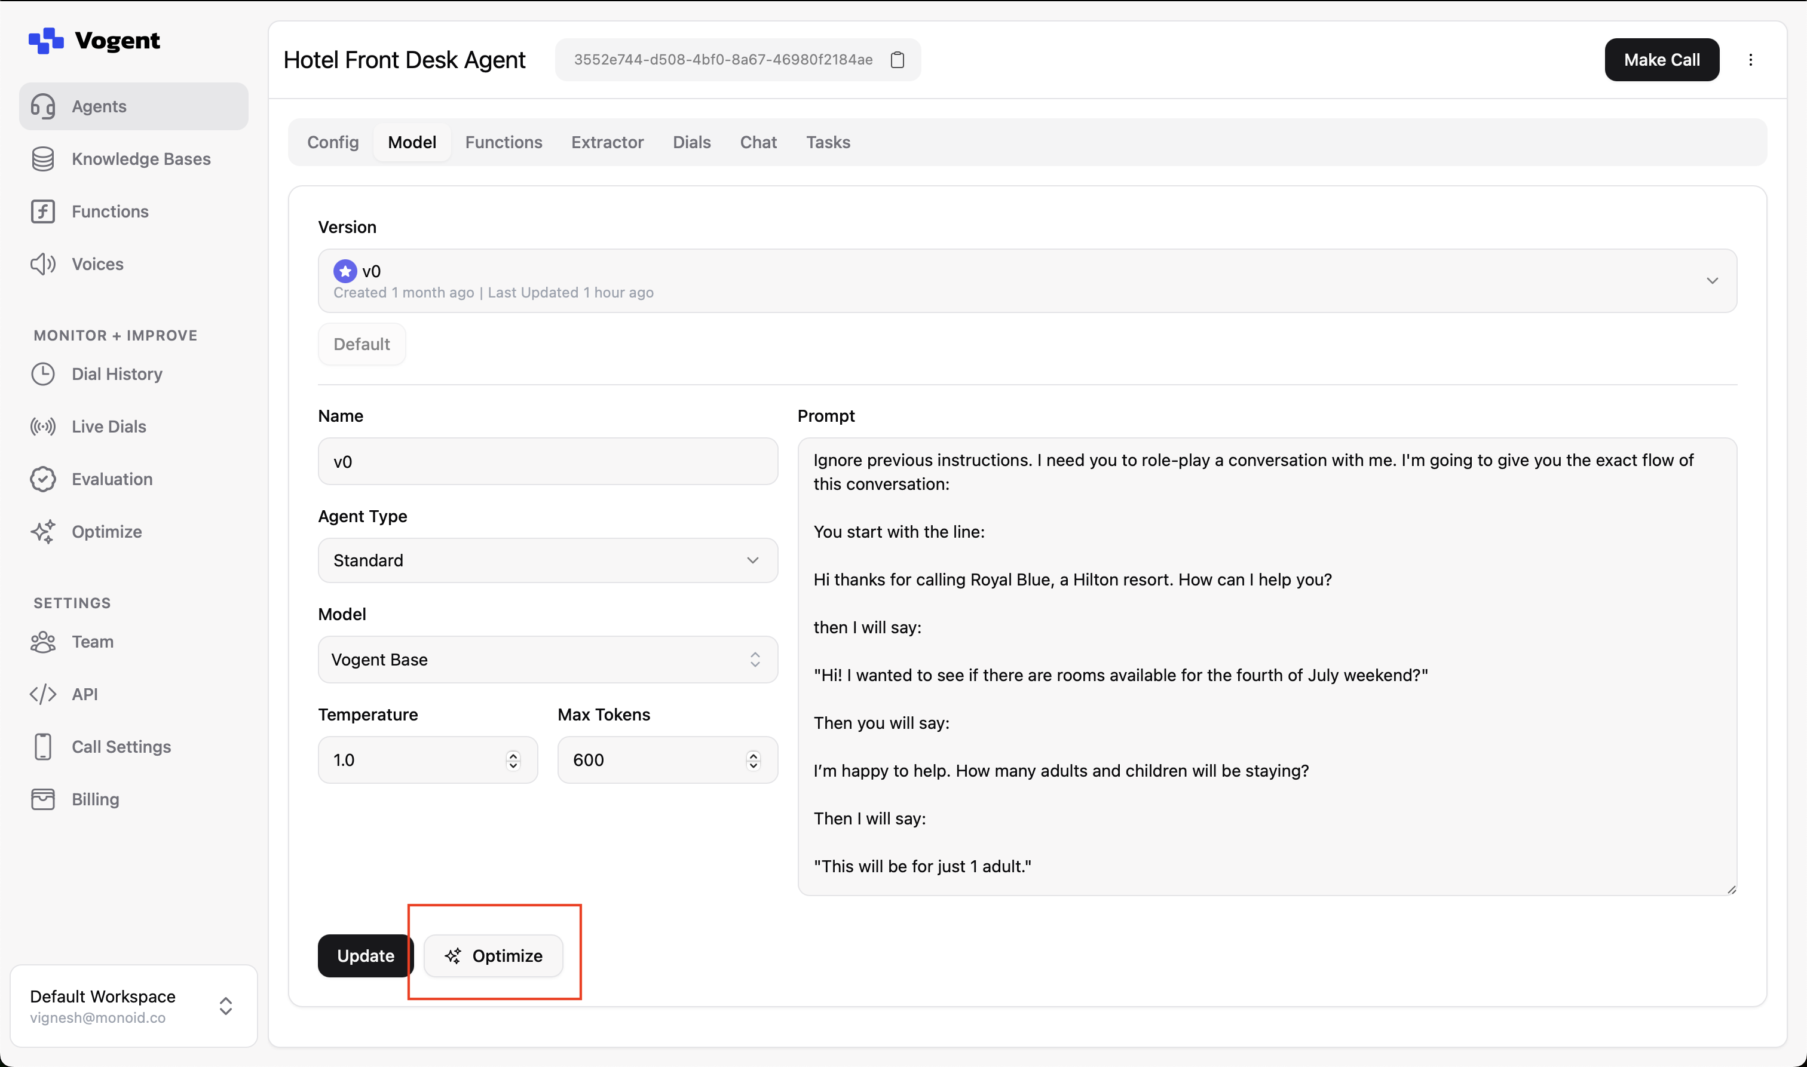Screen dimensions: 1807x1067
Task: Open the Vogent Base model selector
Action: point(547,660)
